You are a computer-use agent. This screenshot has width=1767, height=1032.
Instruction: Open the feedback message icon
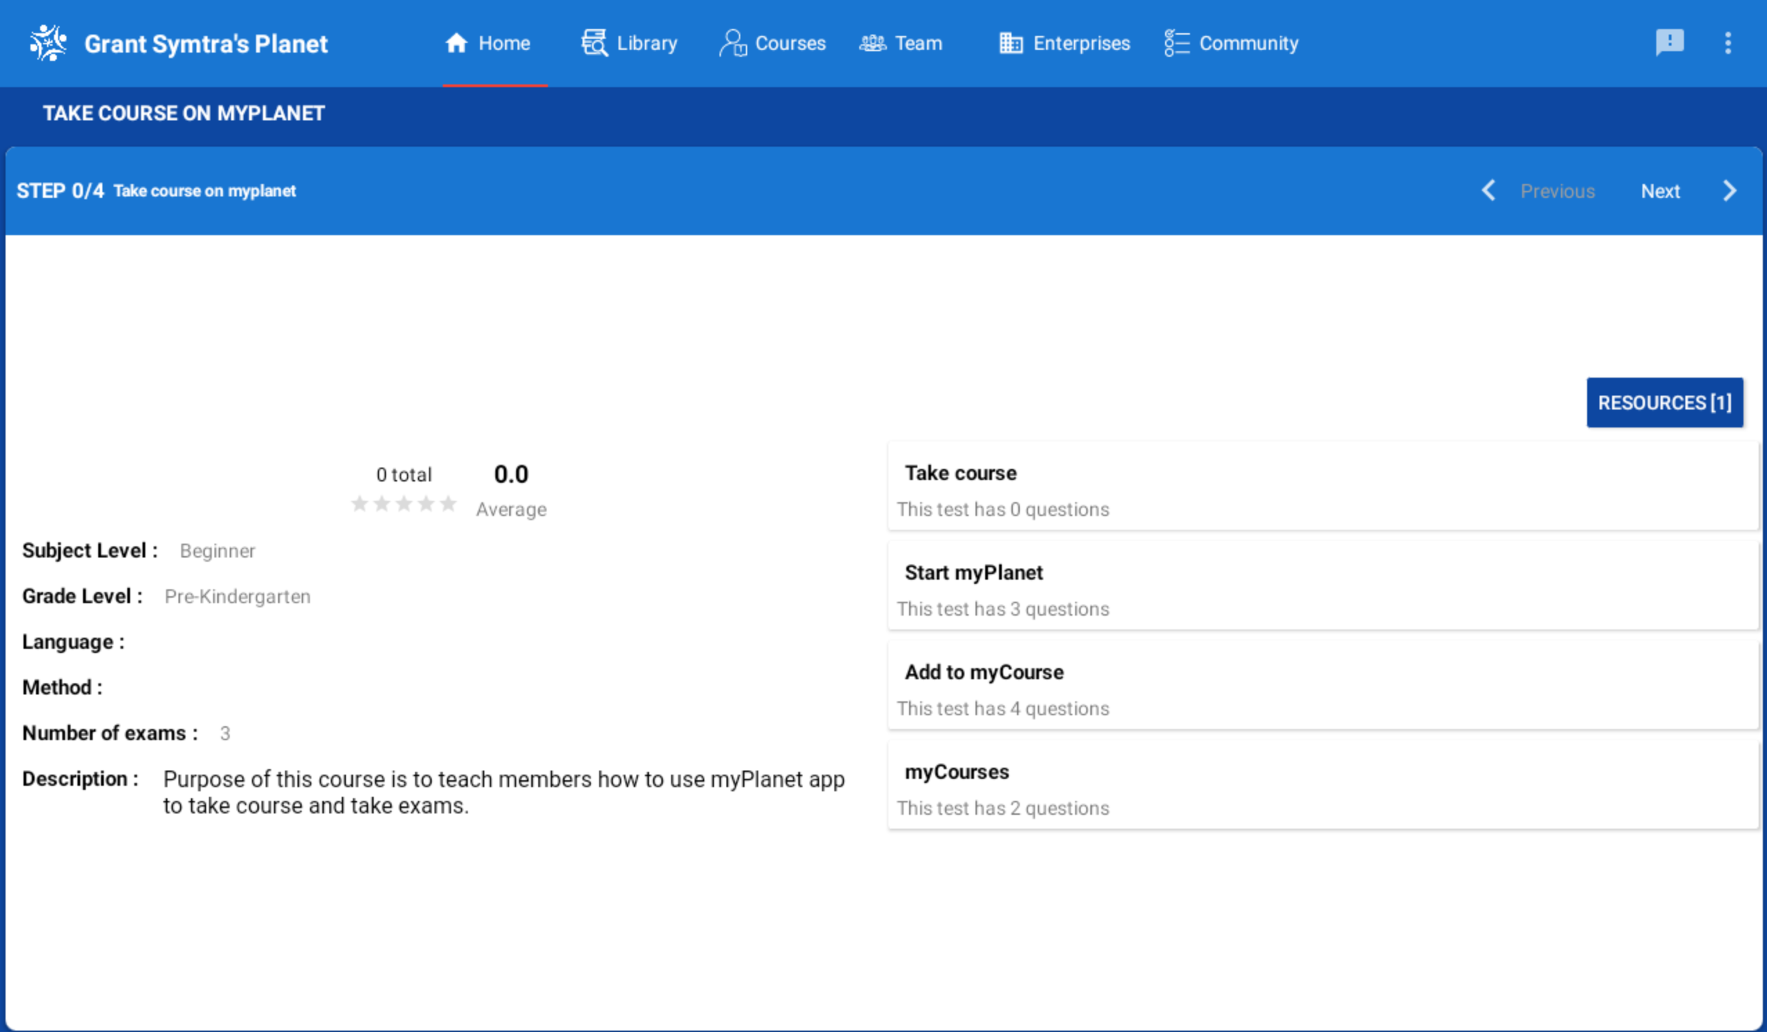(x=1669, y=43)
